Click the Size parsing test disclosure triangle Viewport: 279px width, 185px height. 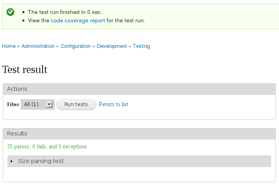12,161
